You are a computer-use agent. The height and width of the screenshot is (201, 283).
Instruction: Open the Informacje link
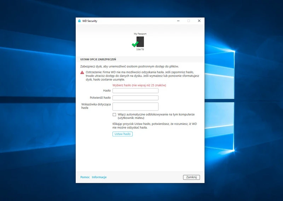pyautogui.click(x=99, y=177)
